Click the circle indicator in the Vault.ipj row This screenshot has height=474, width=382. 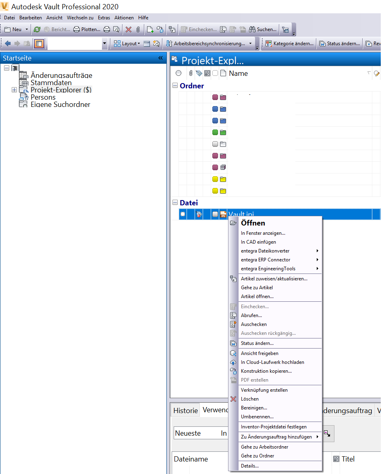coord(183,214)
